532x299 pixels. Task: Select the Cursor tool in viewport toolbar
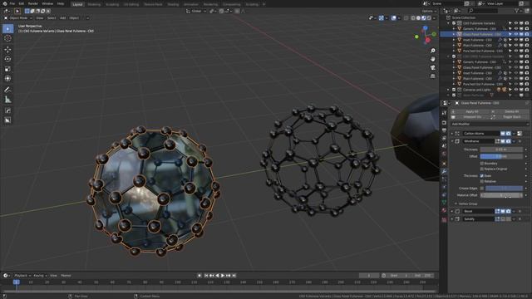coord(7,38)
